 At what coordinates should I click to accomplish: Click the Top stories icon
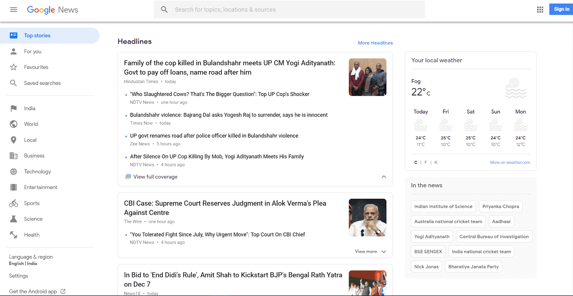[14, 35]
